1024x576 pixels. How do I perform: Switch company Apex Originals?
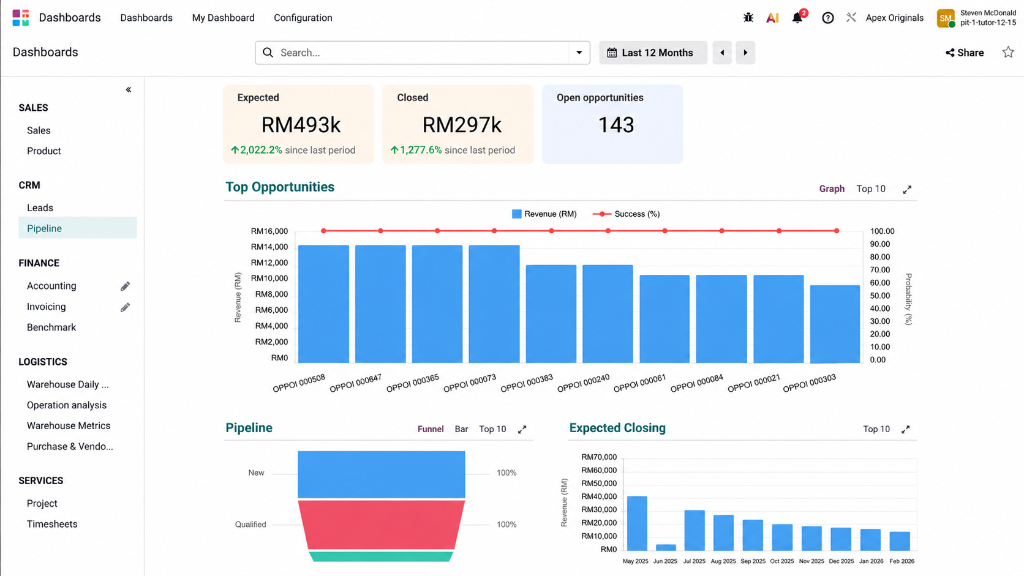click(x=894, y=18)
